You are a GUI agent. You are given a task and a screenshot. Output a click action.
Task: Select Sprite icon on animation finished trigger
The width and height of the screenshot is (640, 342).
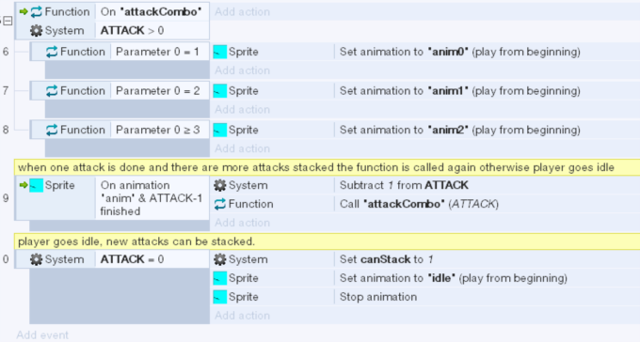click(x=37, y=185)
